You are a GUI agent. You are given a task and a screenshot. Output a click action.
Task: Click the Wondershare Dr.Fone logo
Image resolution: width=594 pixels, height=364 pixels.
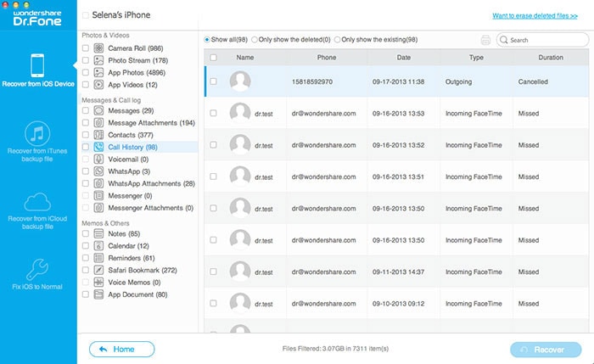pos(37,18)
